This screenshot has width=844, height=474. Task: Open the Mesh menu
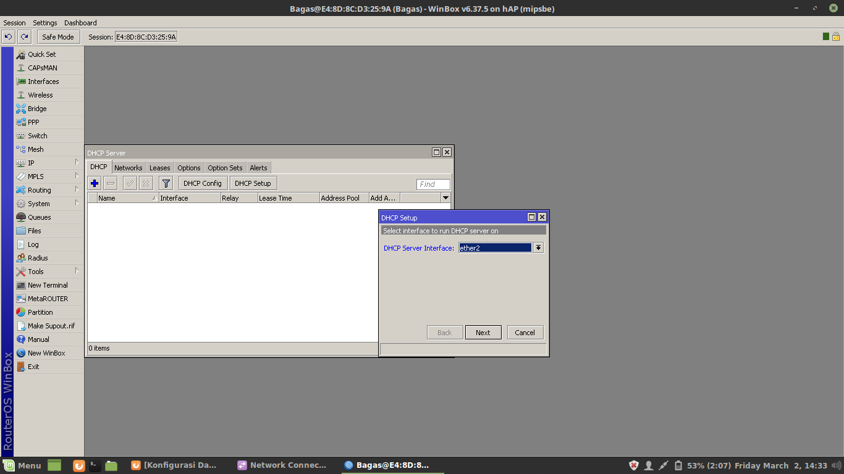pyautogui.click(x=49, y=149)
